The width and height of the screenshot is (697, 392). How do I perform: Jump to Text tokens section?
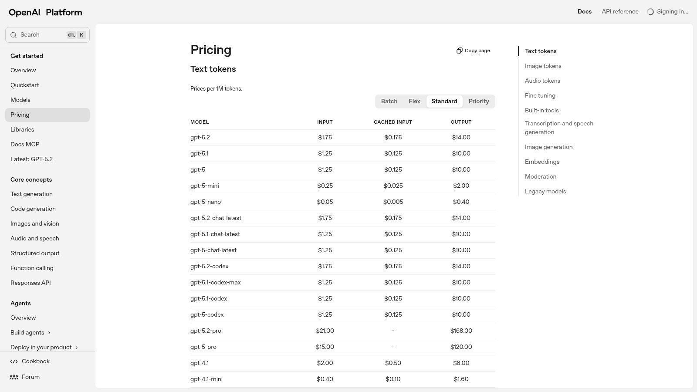(541, 51)
